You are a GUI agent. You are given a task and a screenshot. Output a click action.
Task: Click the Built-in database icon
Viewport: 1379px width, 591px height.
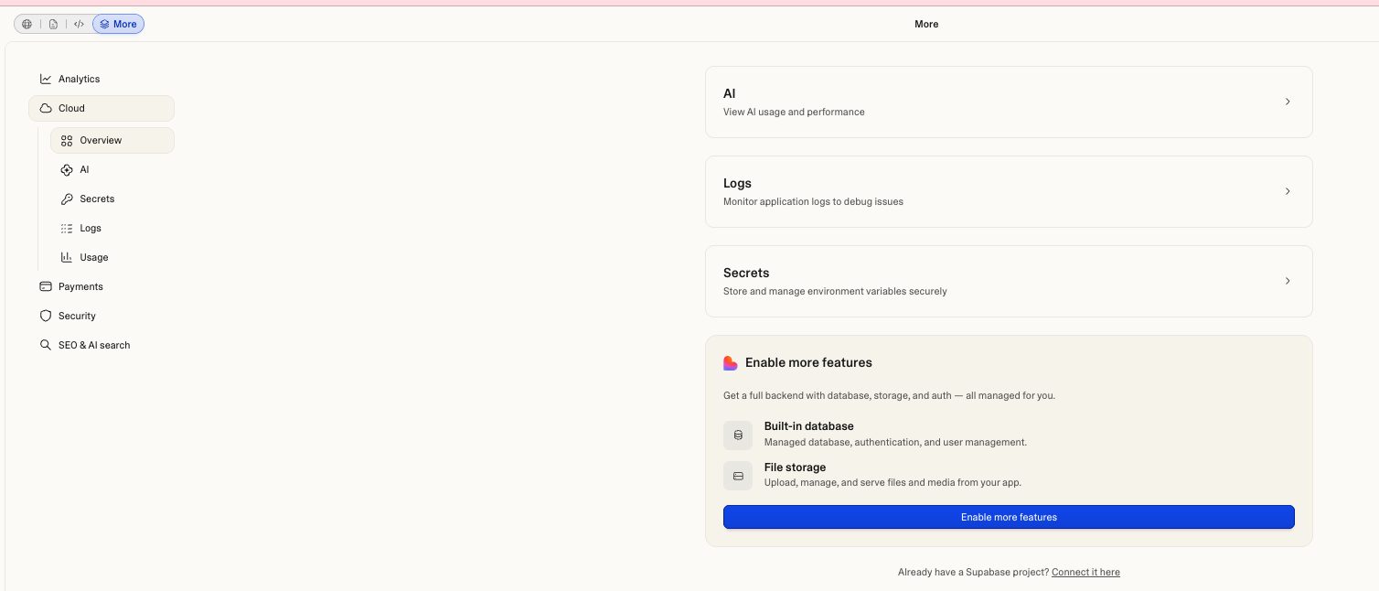(738, 435)
